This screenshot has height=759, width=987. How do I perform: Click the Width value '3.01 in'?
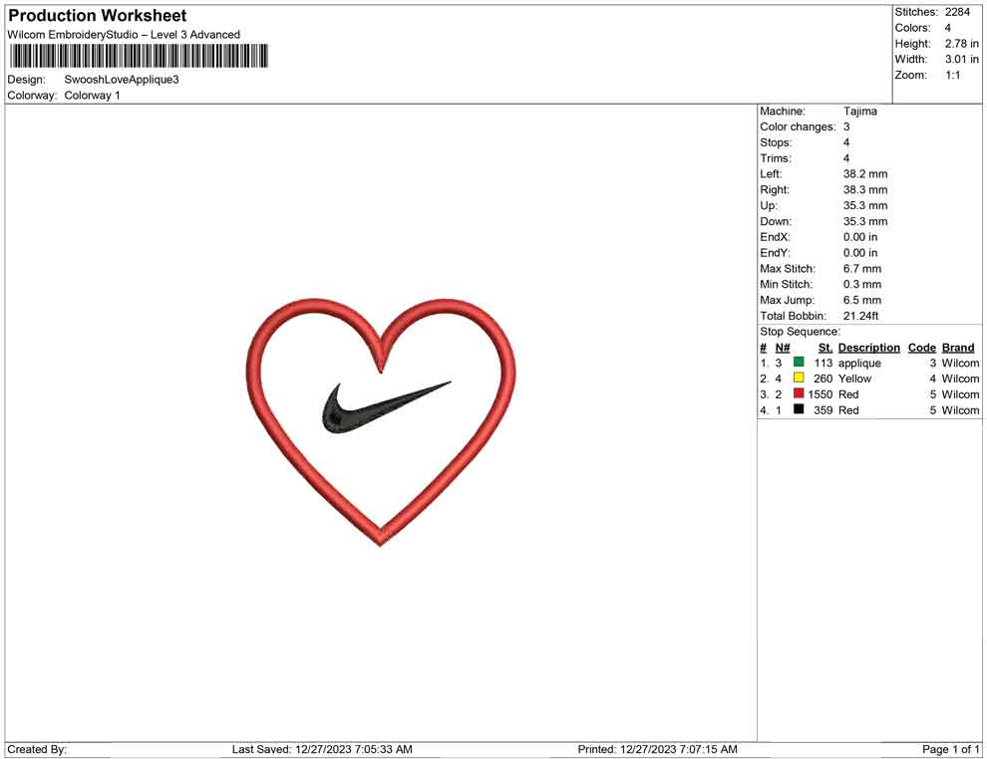962,59
